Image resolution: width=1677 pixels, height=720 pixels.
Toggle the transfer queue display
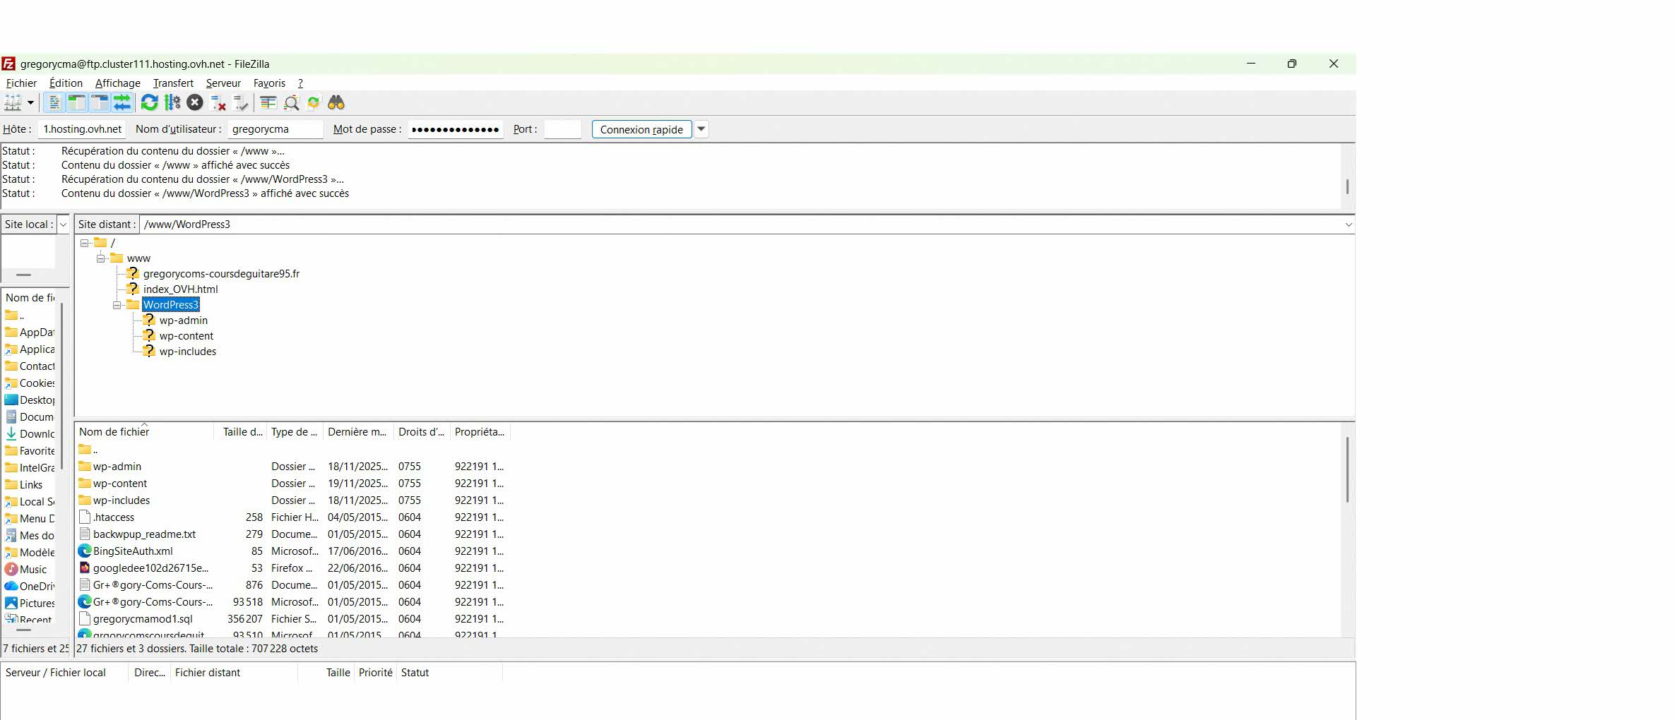point(122,103)
